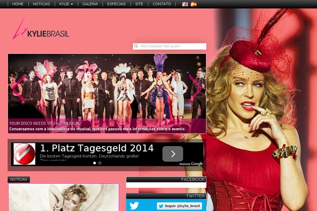The width and height of the screenshot is (317, 211).
Task: Open the CONTATO navigation item
Action: tap(162, 4)
